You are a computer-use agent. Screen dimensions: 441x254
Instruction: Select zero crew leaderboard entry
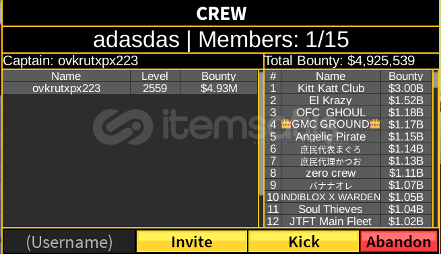348,173
